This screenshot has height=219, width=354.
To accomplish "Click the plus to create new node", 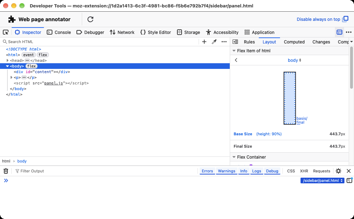I will (x=204, y=42).
